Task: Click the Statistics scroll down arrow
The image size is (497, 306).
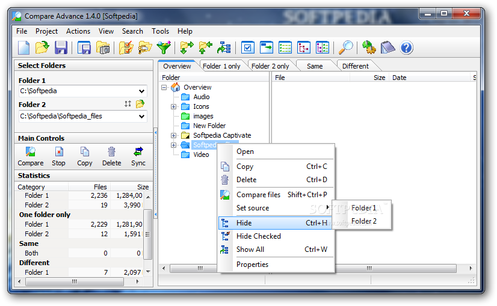Action: coord(148,272)
